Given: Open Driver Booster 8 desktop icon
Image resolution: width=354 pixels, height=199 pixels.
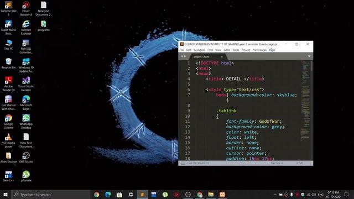Looking at the screenshot, I should [x=26, y=8].
